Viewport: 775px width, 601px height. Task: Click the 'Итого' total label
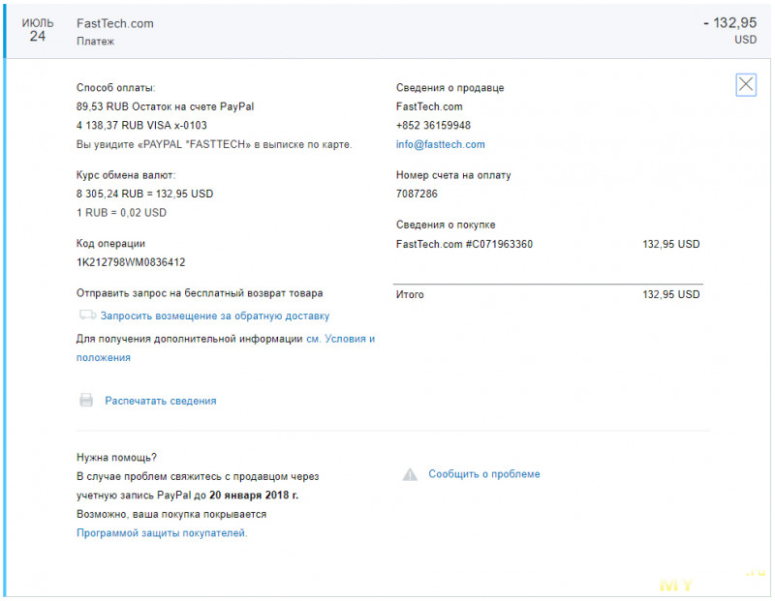coord(410,294)
